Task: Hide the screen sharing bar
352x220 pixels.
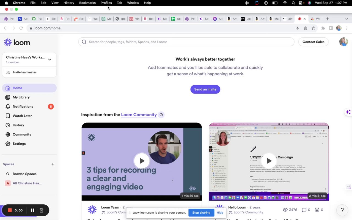Action: pyautogui.click(x=220, y=213)
